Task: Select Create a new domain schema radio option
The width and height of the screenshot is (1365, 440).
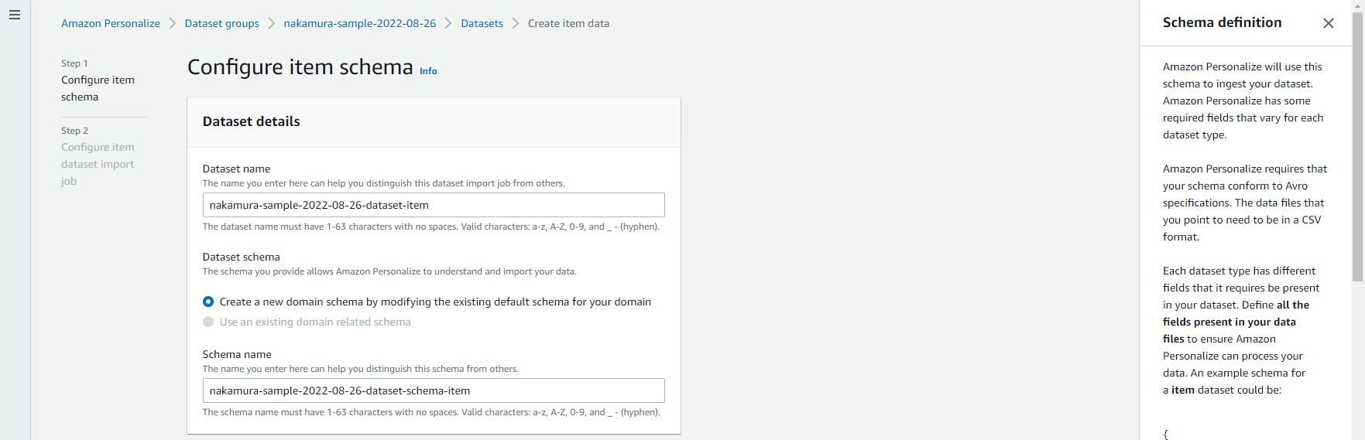Action: [x=208, y=302]
